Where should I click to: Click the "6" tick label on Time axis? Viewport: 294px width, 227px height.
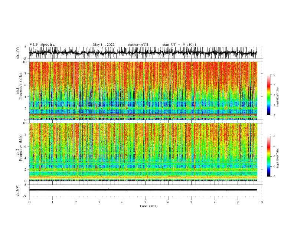pyautogui.click(x=168, y=202)
